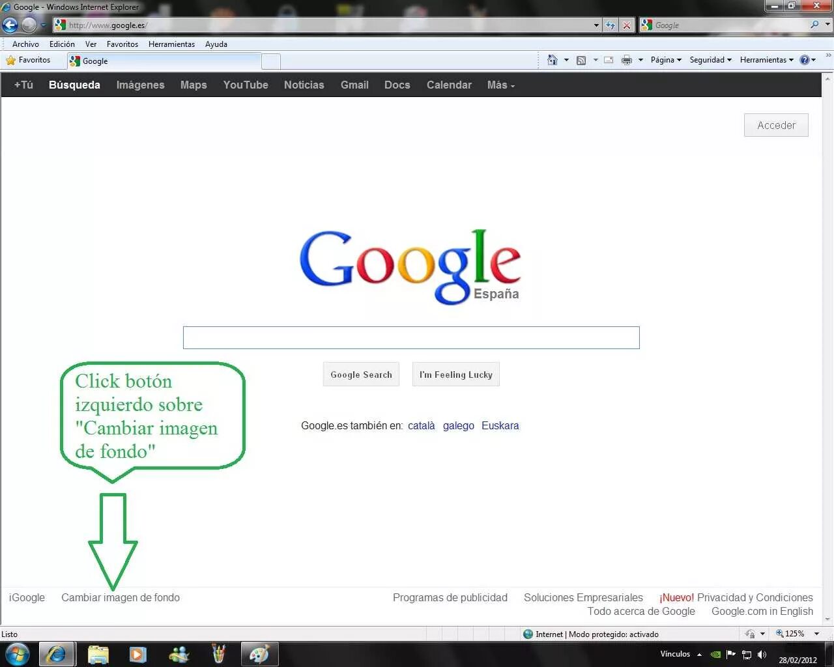This screenshot has height=667, width=834.
Task: Click the volume speaker tray icon
Action: 762,654
